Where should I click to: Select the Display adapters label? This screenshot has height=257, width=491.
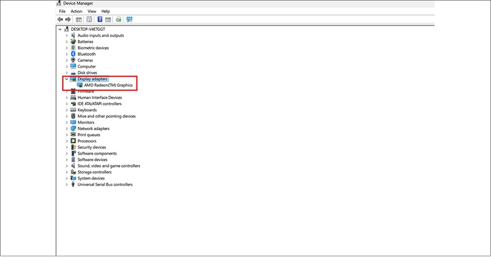coord(92,79)
